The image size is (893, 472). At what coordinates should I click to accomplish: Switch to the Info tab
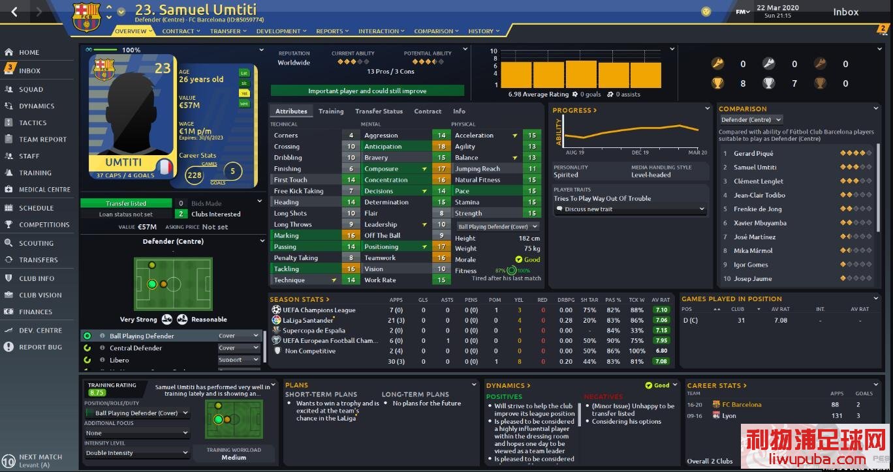click(460, 111)
